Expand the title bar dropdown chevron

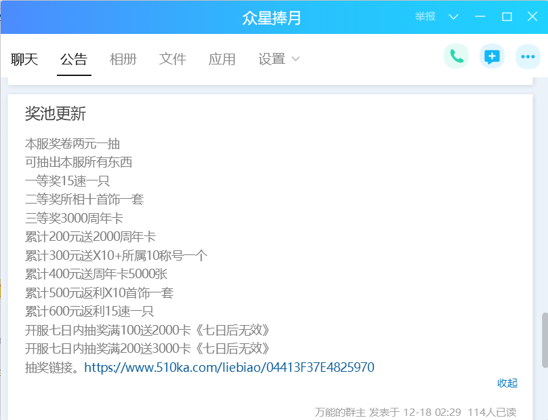pos(454,17)
